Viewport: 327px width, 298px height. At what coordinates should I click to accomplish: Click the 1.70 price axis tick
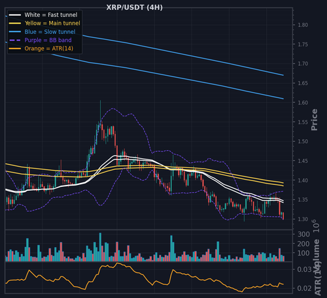tap(303, 63)
